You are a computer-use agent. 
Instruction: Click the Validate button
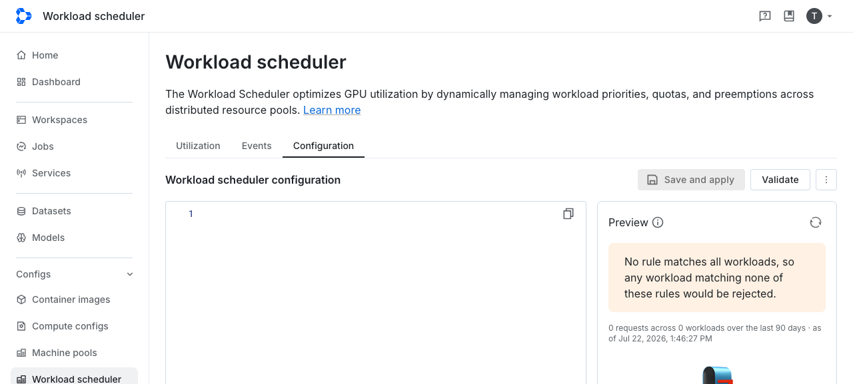(780, 180)
